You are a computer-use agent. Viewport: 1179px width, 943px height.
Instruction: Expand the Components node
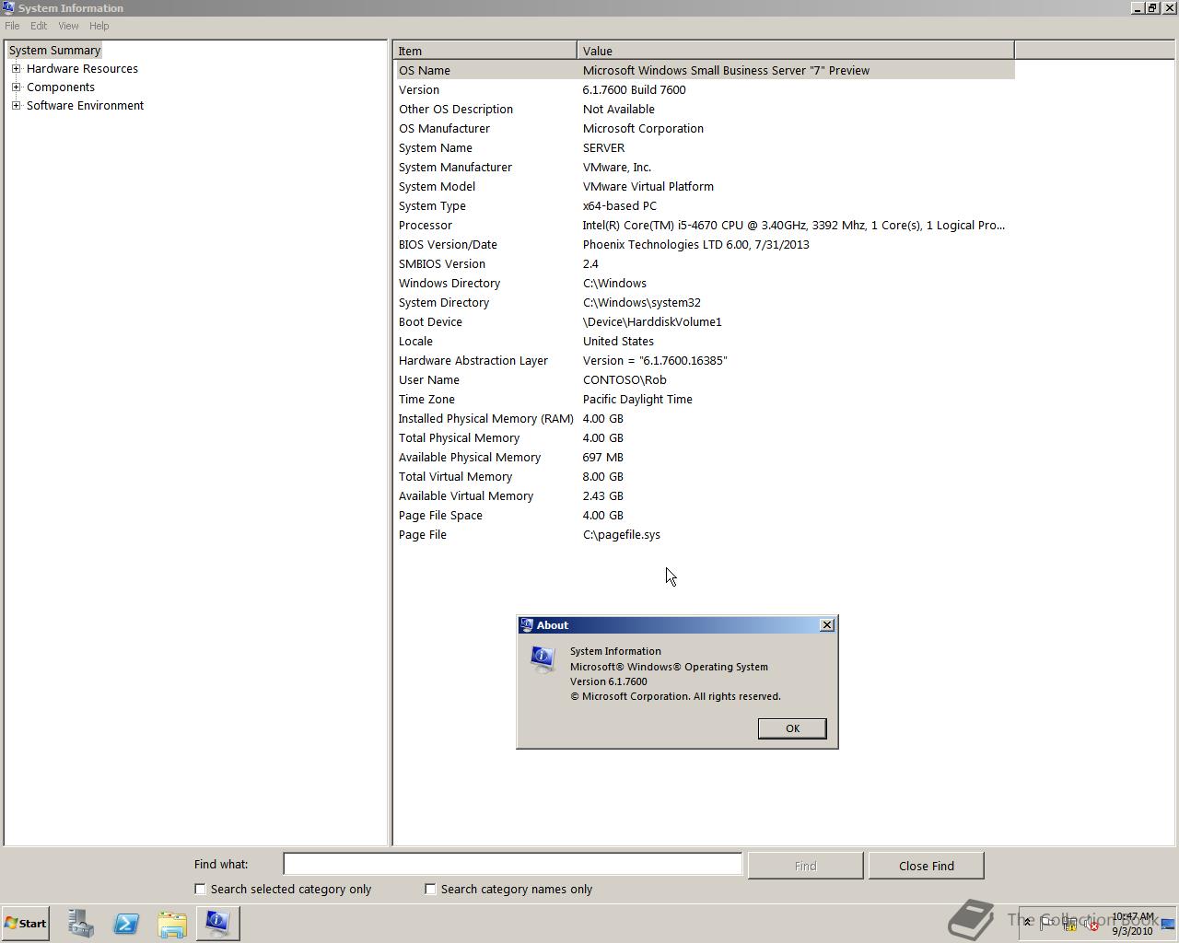point(16,87)
